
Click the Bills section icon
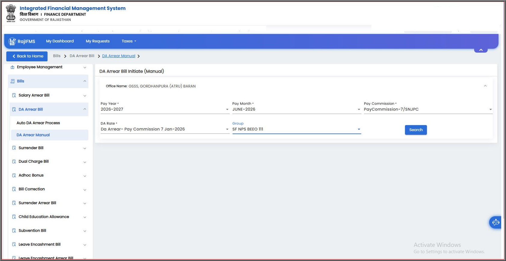(12, 81)
